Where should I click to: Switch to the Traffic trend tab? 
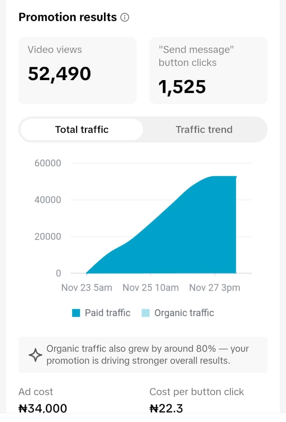click(x=204, y=129)
